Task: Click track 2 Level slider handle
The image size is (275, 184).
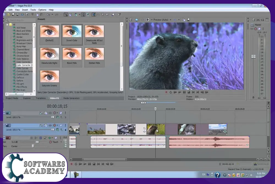Action: coord(53,130)
